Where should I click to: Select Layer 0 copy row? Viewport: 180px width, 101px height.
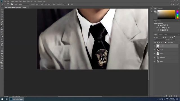[x=166, y=58]
